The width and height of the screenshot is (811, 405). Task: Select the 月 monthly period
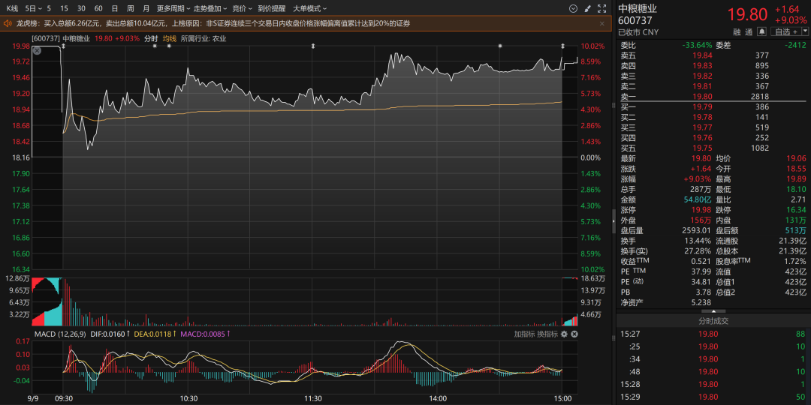click(x=146, y=9)
